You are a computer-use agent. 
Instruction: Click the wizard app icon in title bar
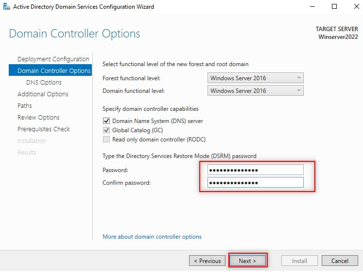(6, 7)
